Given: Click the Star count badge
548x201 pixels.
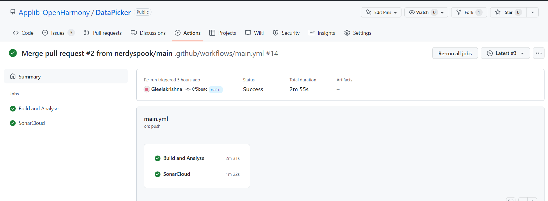Looking at the screenshot, I should (518, 12).
